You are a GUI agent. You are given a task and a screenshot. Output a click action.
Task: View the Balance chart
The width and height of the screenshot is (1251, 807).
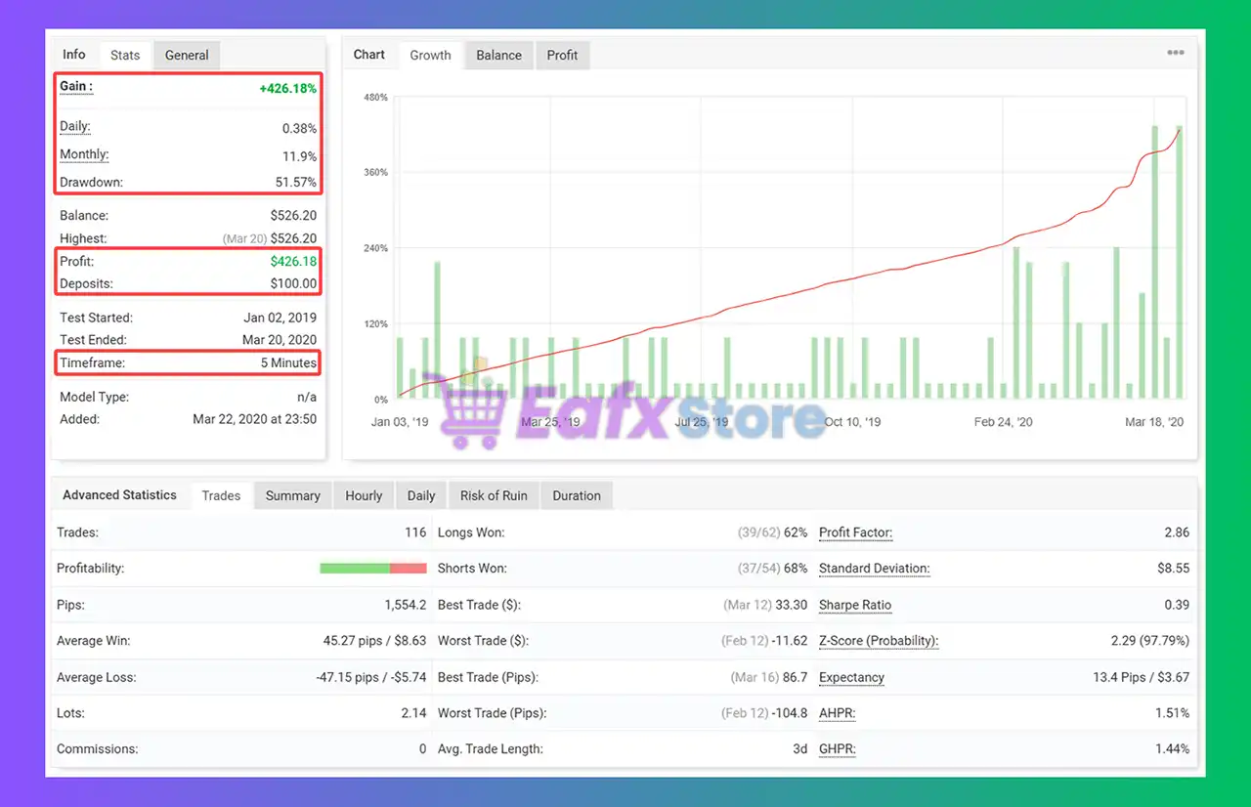tap(498, 55)
